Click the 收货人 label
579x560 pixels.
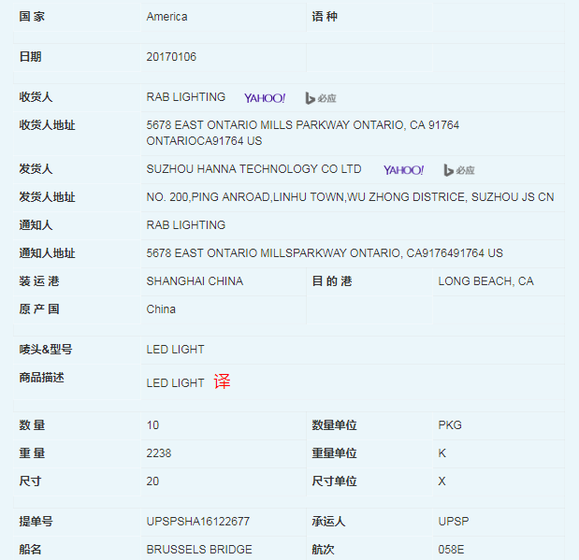tap(36, 97)
